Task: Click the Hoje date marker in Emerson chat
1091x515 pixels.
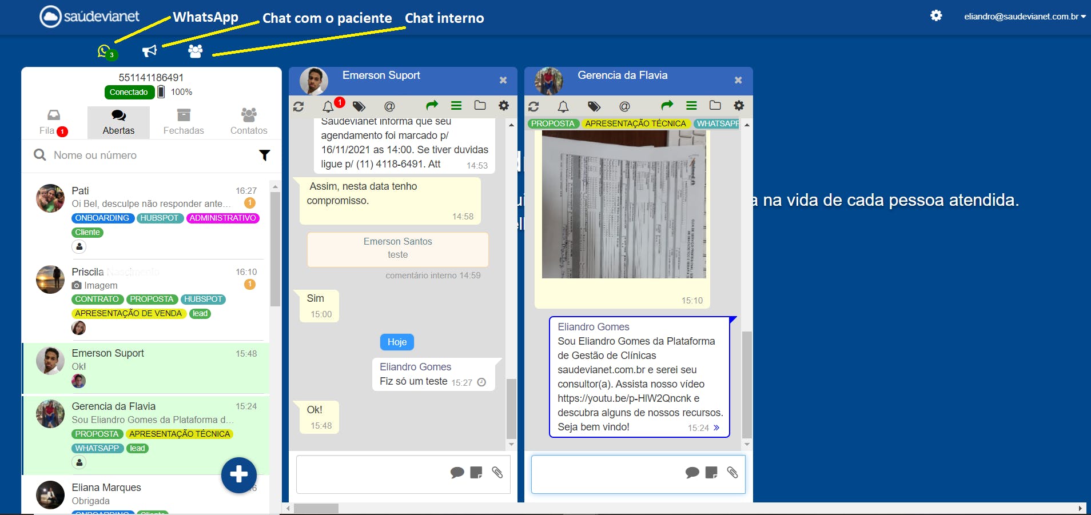Action: click(x=397, y=342)
